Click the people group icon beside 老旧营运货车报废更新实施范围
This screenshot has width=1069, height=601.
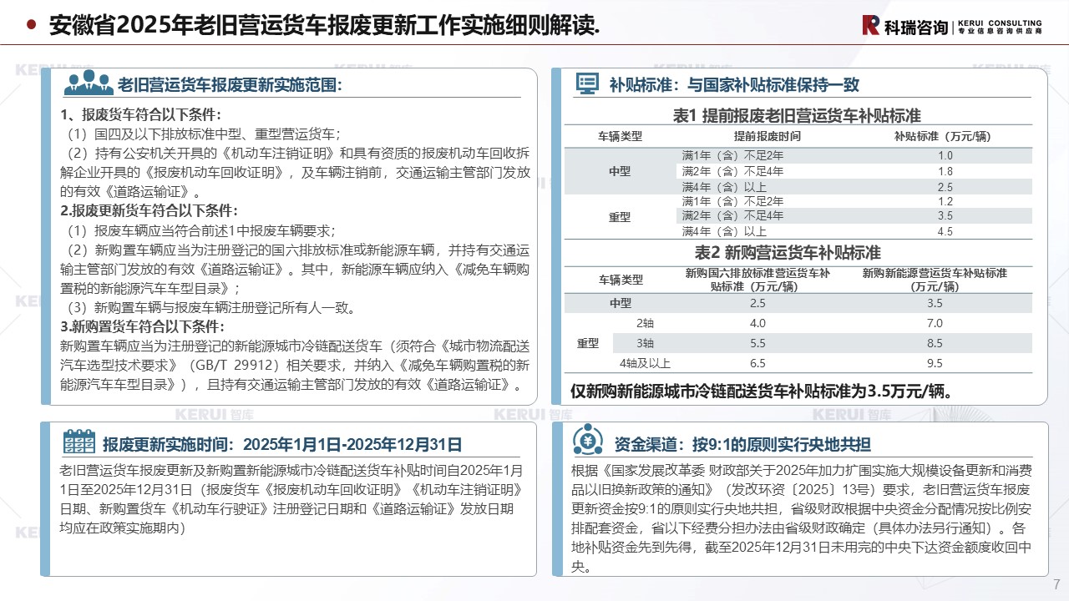tap(88, 83)
